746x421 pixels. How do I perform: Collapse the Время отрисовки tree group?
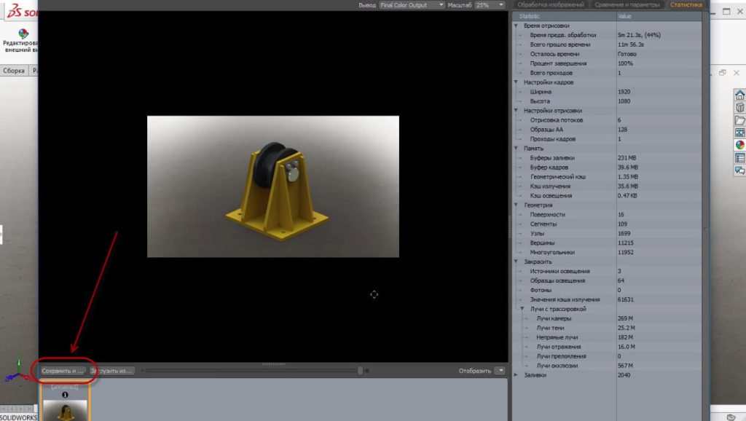click(x=516, y=25)
